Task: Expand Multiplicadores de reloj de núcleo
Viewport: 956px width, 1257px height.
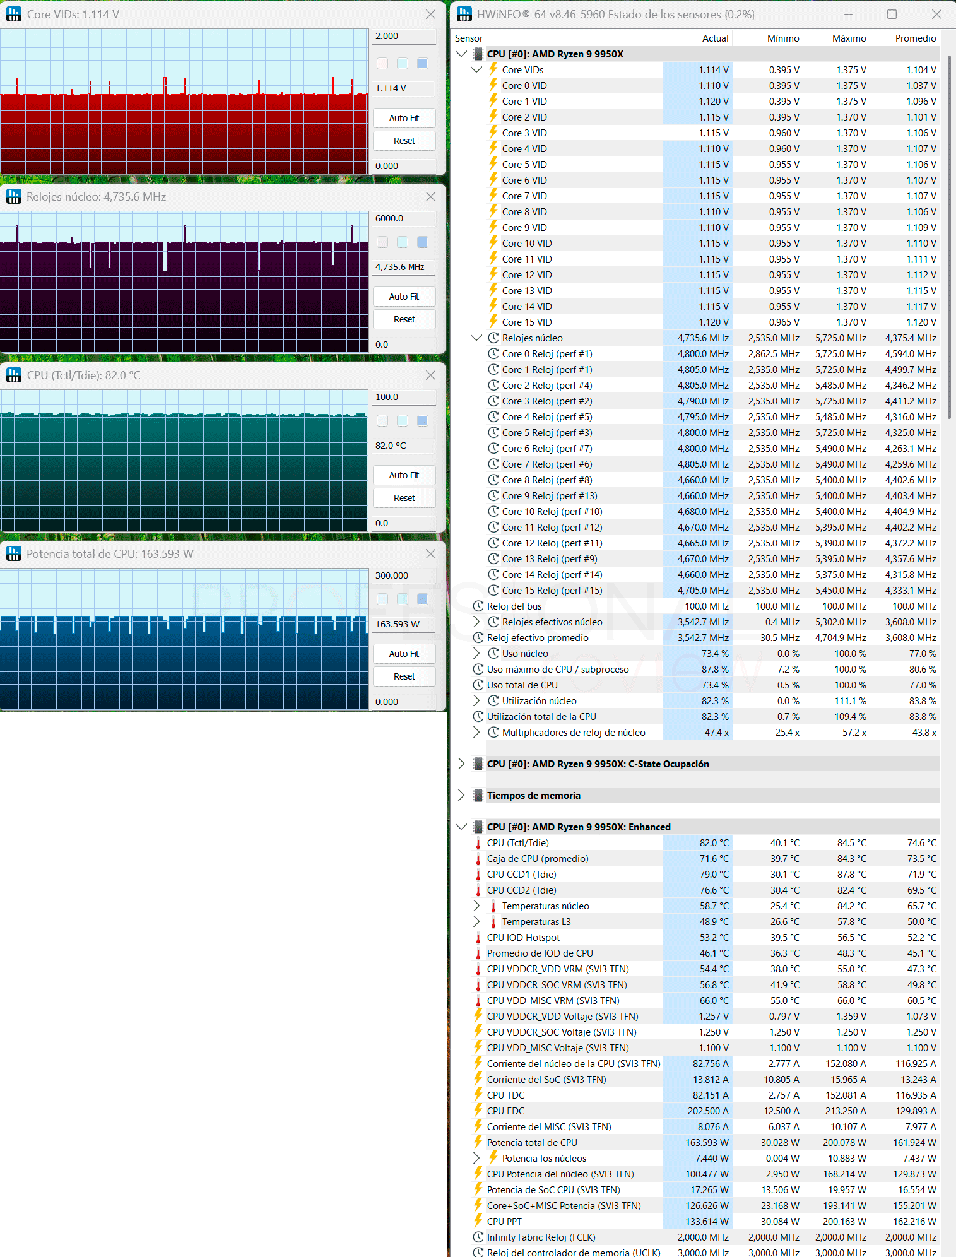Action: point(476,733)
